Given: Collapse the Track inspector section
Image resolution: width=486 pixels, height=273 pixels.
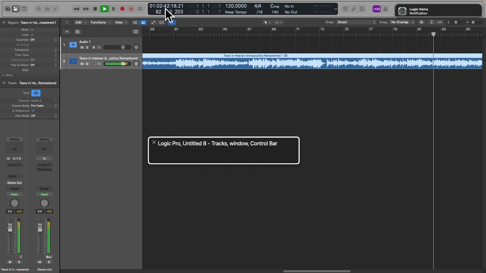Looking at the screenshot, I should pyautogui.click(x=4, y=83).
